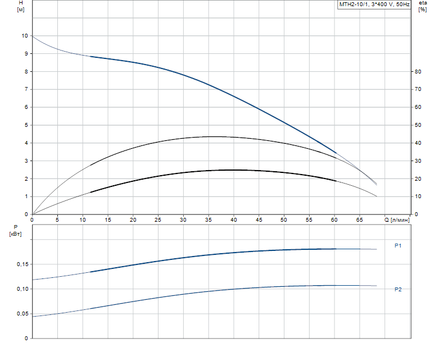The image size is (435, 343).
Task: Click the 45 tick on flow axis
Action: 259,219
